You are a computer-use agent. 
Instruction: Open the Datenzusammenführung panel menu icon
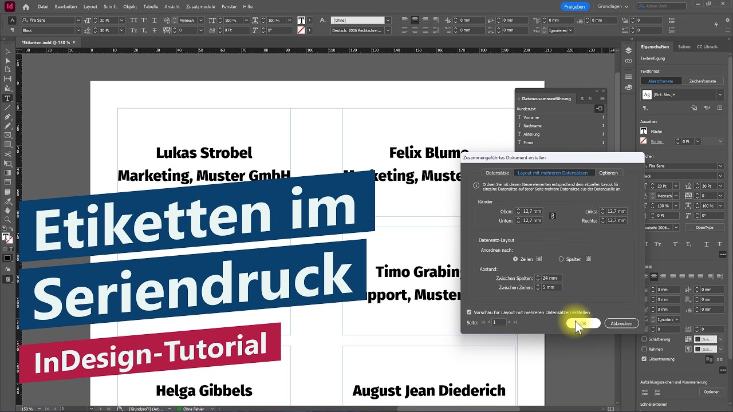602,98
